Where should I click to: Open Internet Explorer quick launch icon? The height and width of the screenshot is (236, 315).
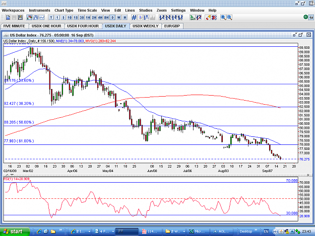[x=39, y=231]
